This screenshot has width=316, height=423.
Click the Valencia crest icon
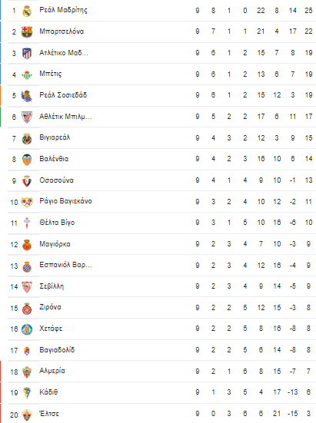(27, 160)
